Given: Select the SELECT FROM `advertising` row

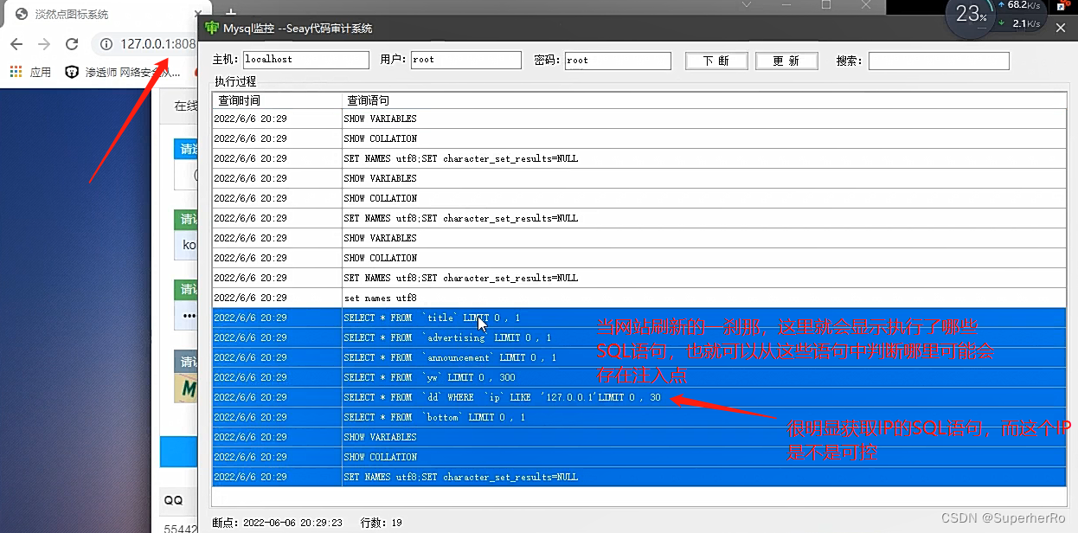Looking at the screenshot, I should 639,337.
